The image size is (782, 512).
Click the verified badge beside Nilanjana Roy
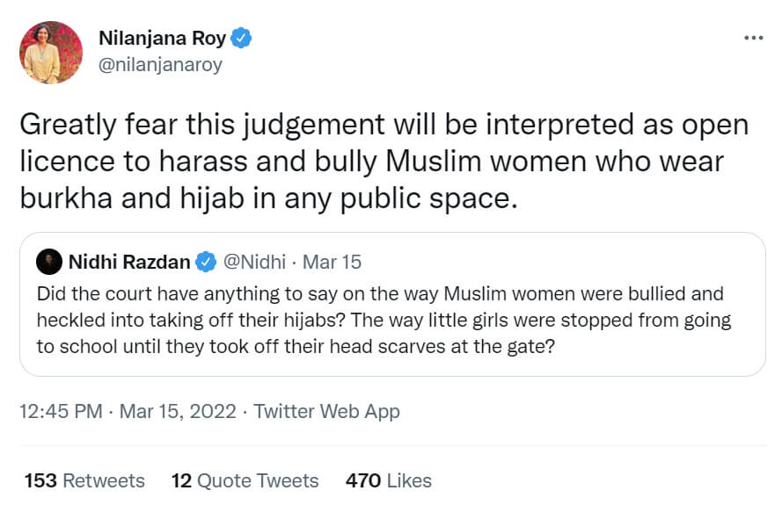[241, 39]
